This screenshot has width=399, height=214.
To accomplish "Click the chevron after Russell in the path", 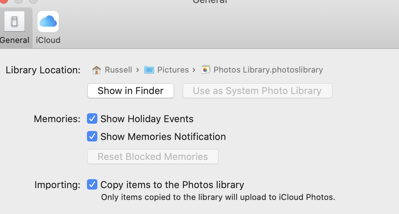I will click(138, 70).
